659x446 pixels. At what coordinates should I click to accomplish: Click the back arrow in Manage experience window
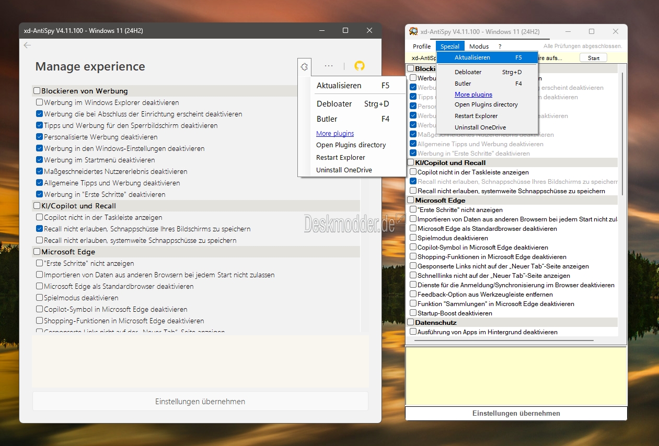coord(27,45)
